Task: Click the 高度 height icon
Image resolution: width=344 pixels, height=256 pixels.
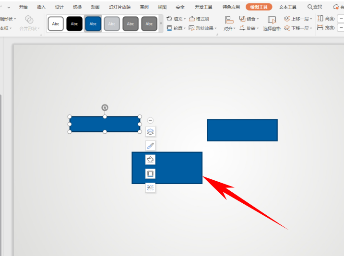Action: pos(320,18)
